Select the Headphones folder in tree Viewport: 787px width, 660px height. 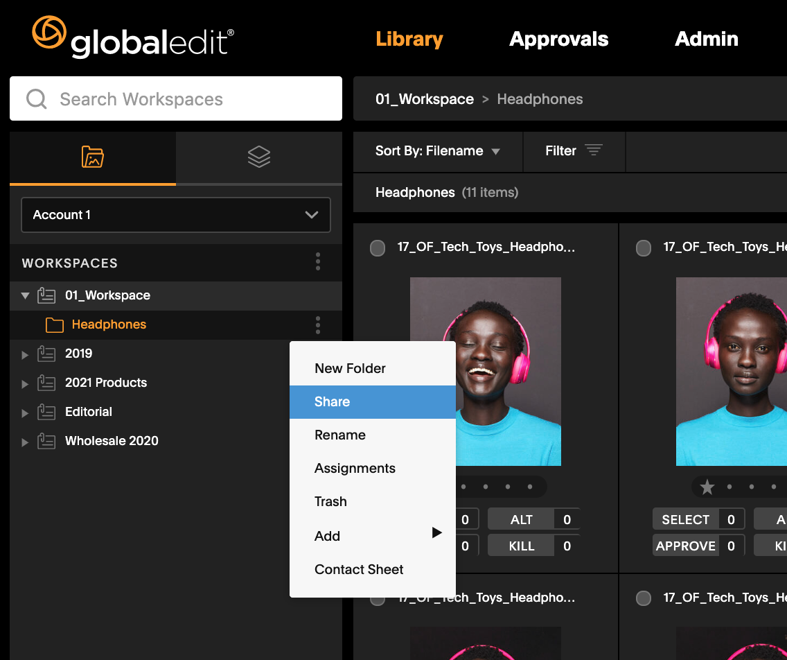176,325
